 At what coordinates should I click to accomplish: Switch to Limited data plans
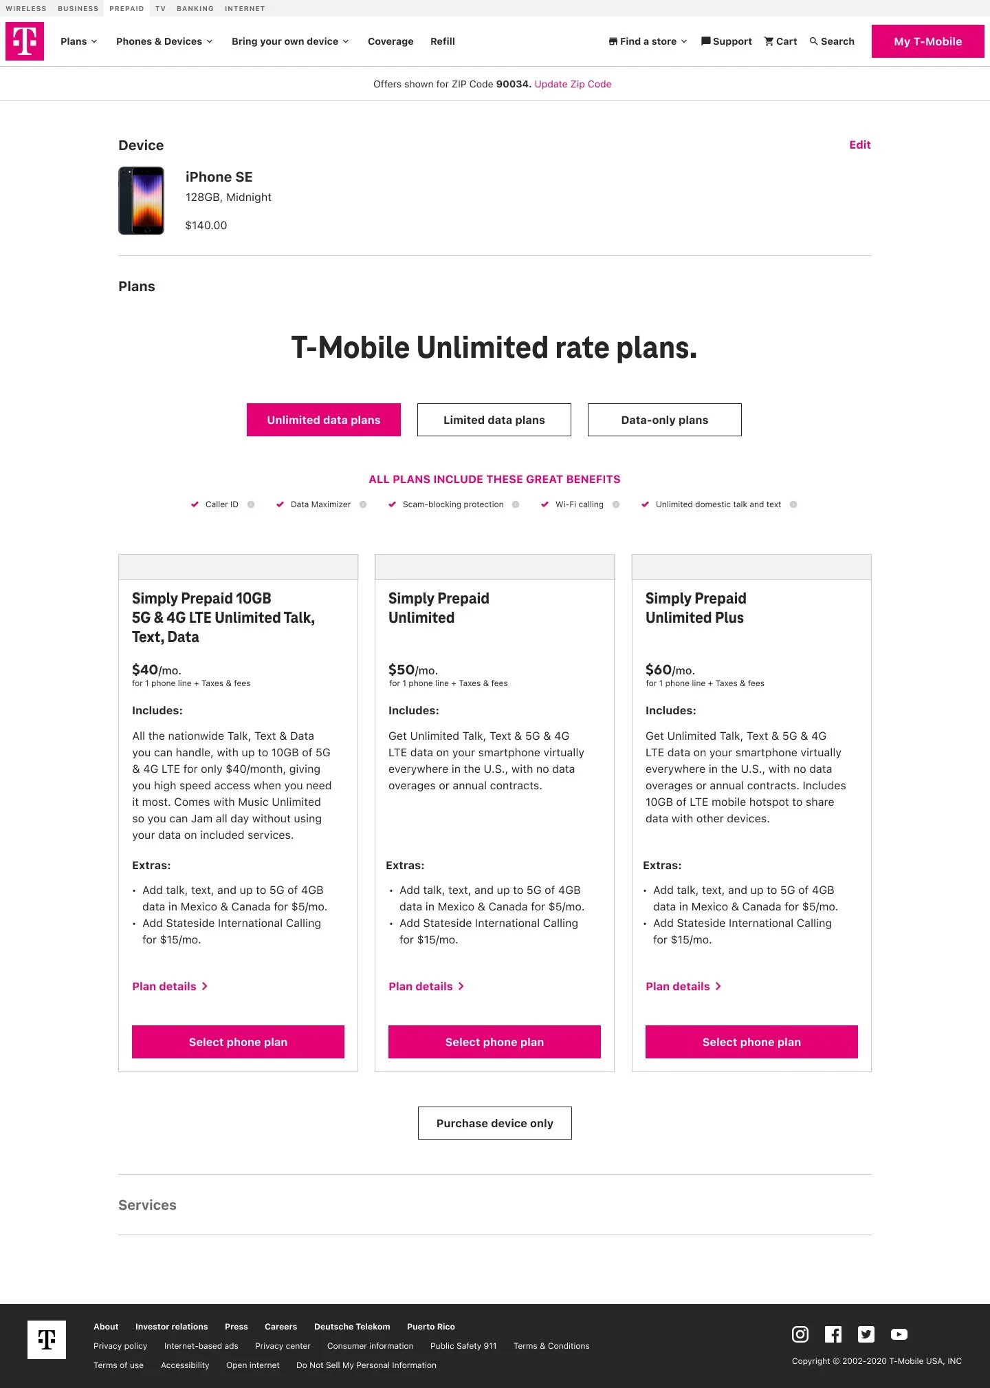[494, 420]
